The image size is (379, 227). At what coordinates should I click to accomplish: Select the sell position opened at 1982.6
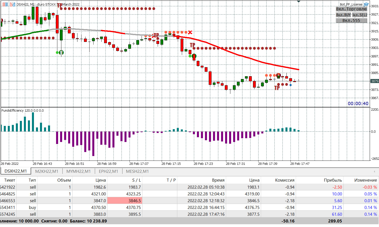pyautogui.click(x=189, y=187)
